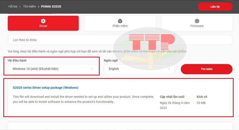Viewport: 239px width, 130px height.
Task: Click the 20 MB file size value
Action: tap(201, 103)
